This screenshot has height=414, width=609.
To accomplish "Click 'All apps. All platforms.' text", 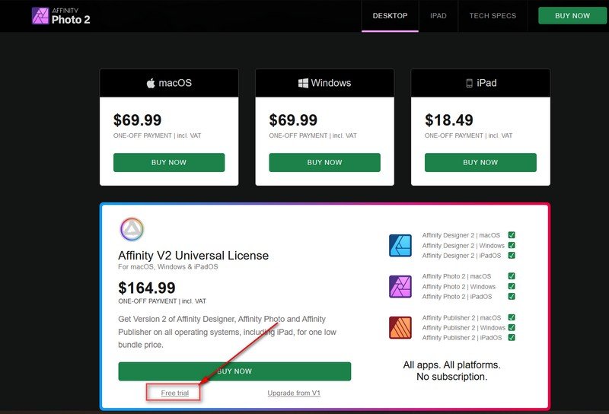I will [451, 365].
